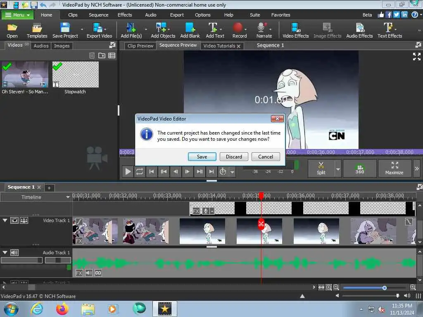Click the Narrate microphone icon
Image resolution: width=423 pixels, height=317 pixels.
(261, 28)
